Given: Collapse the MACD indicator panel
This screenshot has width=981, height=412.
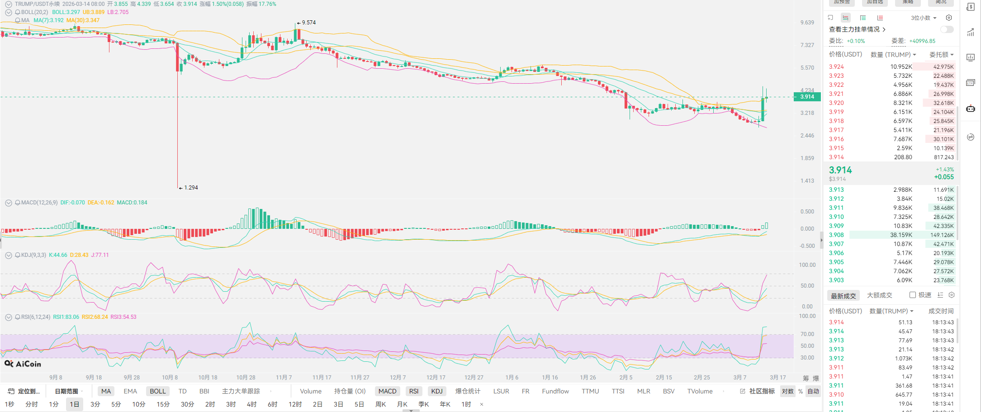Looking at the screenshot, I should tap(8, 203).
